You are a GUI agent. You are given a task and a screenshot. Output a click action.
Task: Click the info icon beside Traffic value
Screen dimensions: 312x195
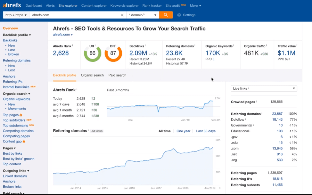(x=297, y=45)
